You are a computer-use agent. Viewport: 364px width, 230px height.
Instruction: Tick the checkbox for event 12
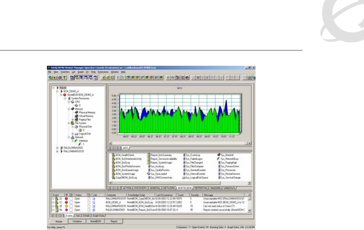tap(72, 202)
